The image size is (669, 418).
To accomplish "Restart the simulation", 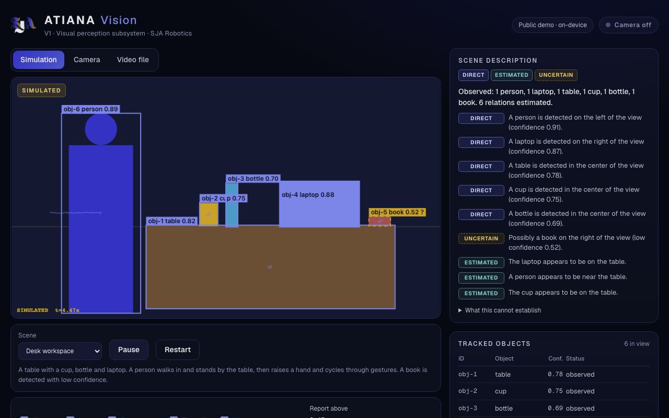I will (178, 350).
